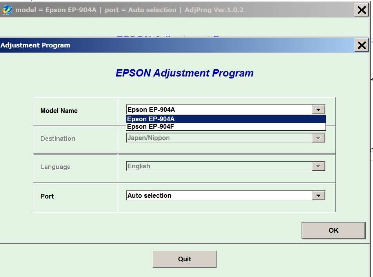Click the Language label
Viewport: 373px width, 277px height.
coord(55,167)
